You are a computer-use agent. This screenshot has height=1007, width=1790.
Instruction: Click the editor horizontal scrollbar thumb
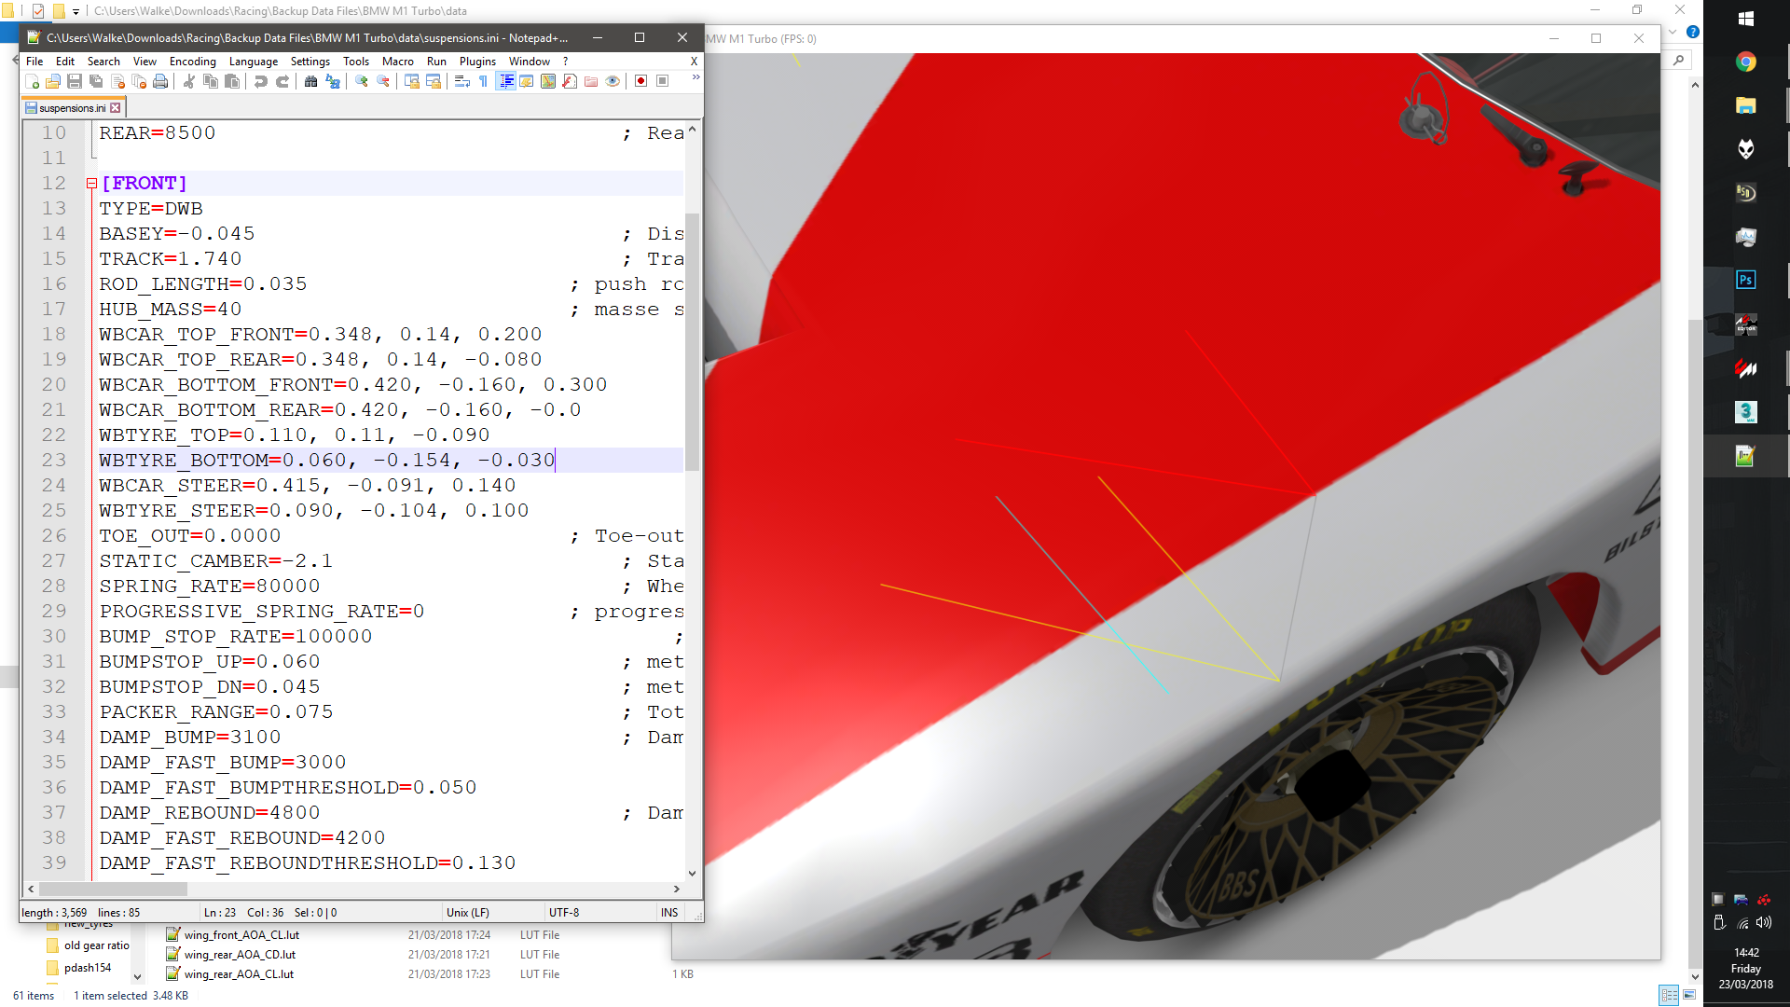pyautogui.click(x=114, y=890)
